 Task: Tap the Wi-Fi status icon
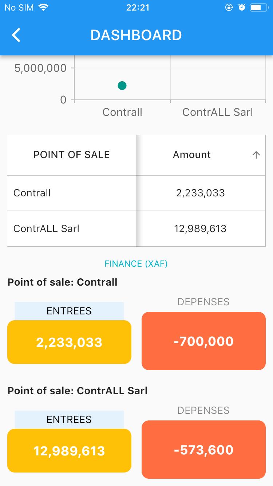point(44,8)
